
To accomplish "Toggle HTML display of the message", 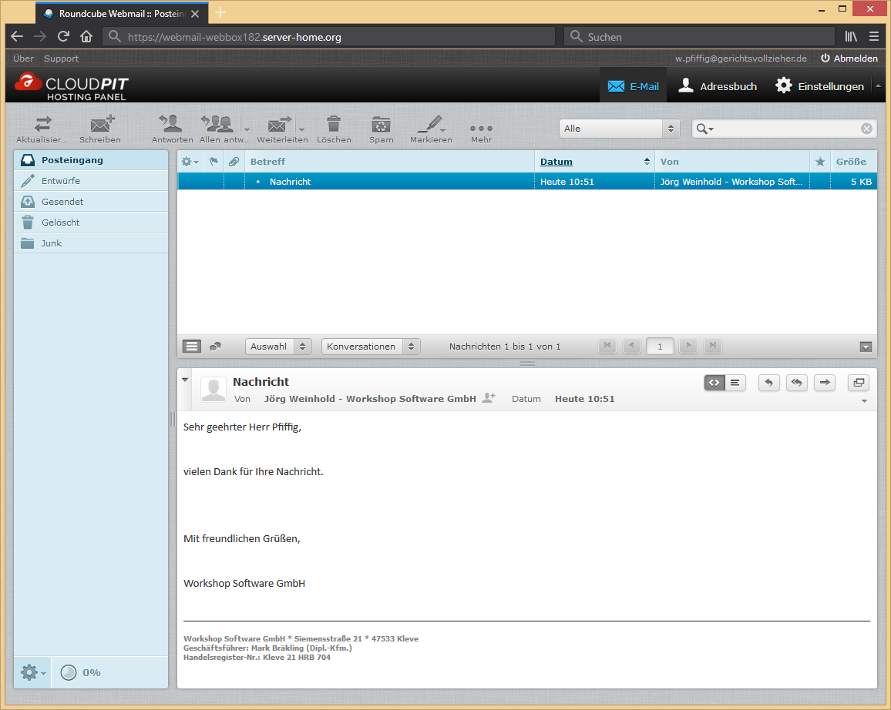I will tap(714, 383).
